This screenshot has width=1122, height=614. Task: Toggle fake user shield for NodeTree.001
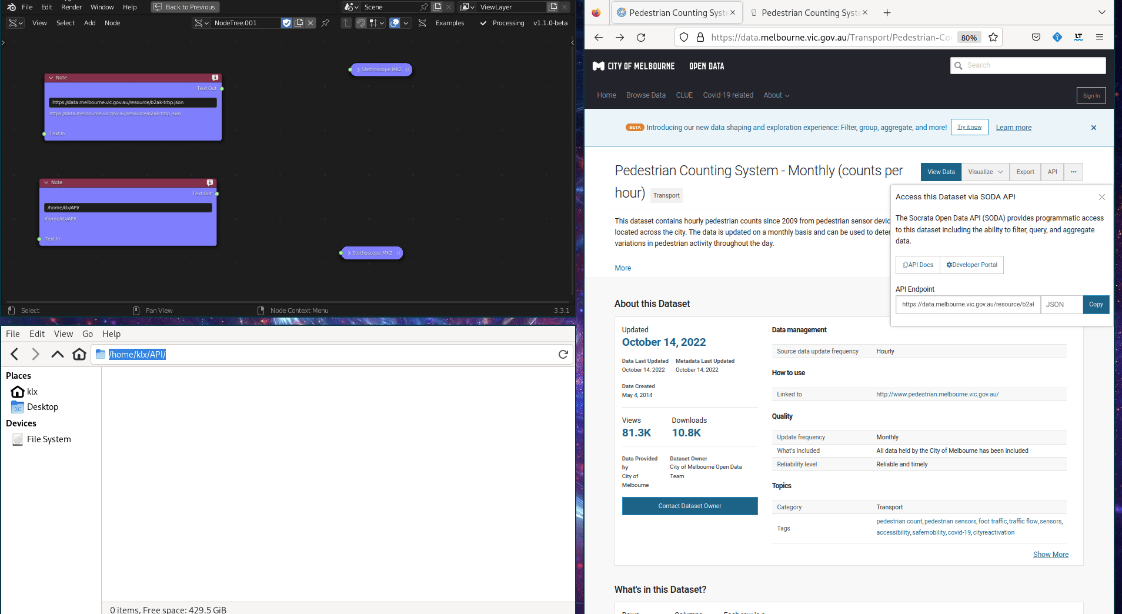tap(286, 23)
